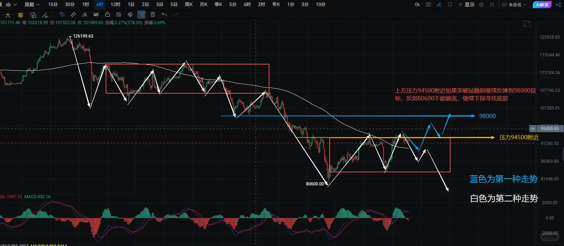The height and width of the screenshot is (246, 564).
Task: Switch chart to 3日 timeframe
Action: [x=160, y=5]
